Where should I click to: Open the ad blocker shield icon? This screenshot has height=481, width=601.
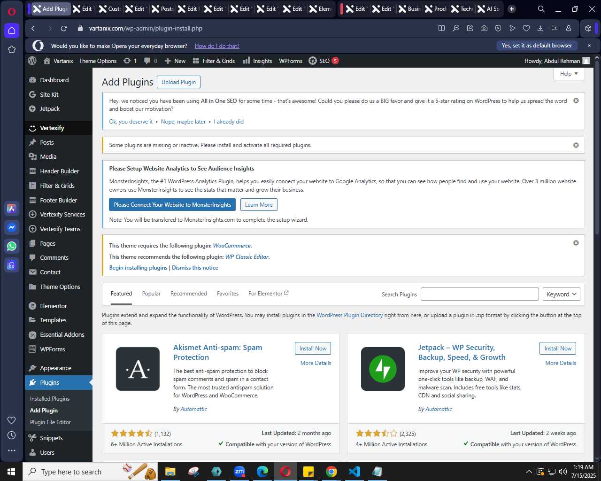pyautogui.click(x=498, y=28)
